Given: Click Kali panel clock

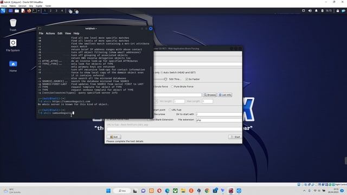Looking at the screenshot, I should 329,11.
